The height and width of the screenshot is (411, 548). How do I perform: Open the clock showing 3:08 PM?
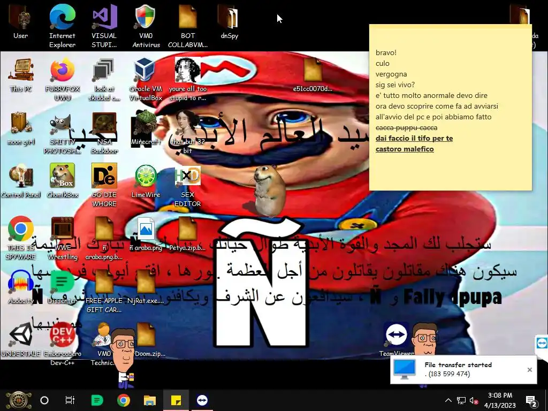500,400
